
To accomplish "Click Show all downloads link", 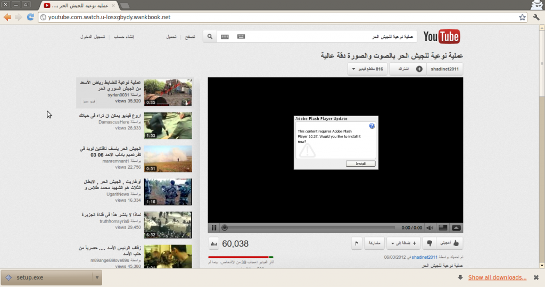I will click(497, 277).
